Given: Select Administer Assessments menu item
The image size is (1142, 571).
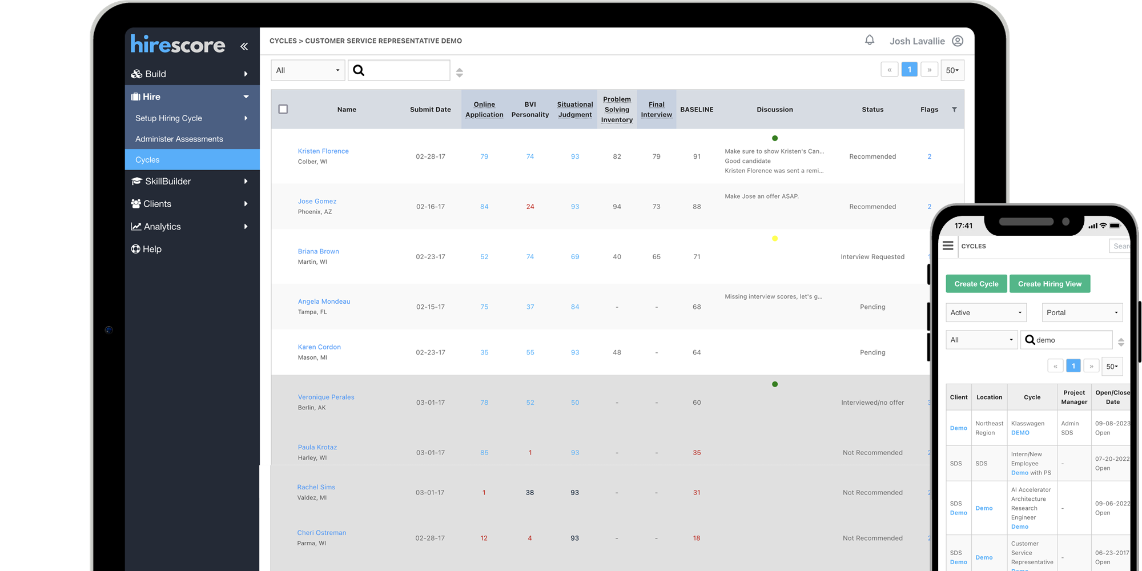Looking at the screenshot, I should (x=179, y=139).
